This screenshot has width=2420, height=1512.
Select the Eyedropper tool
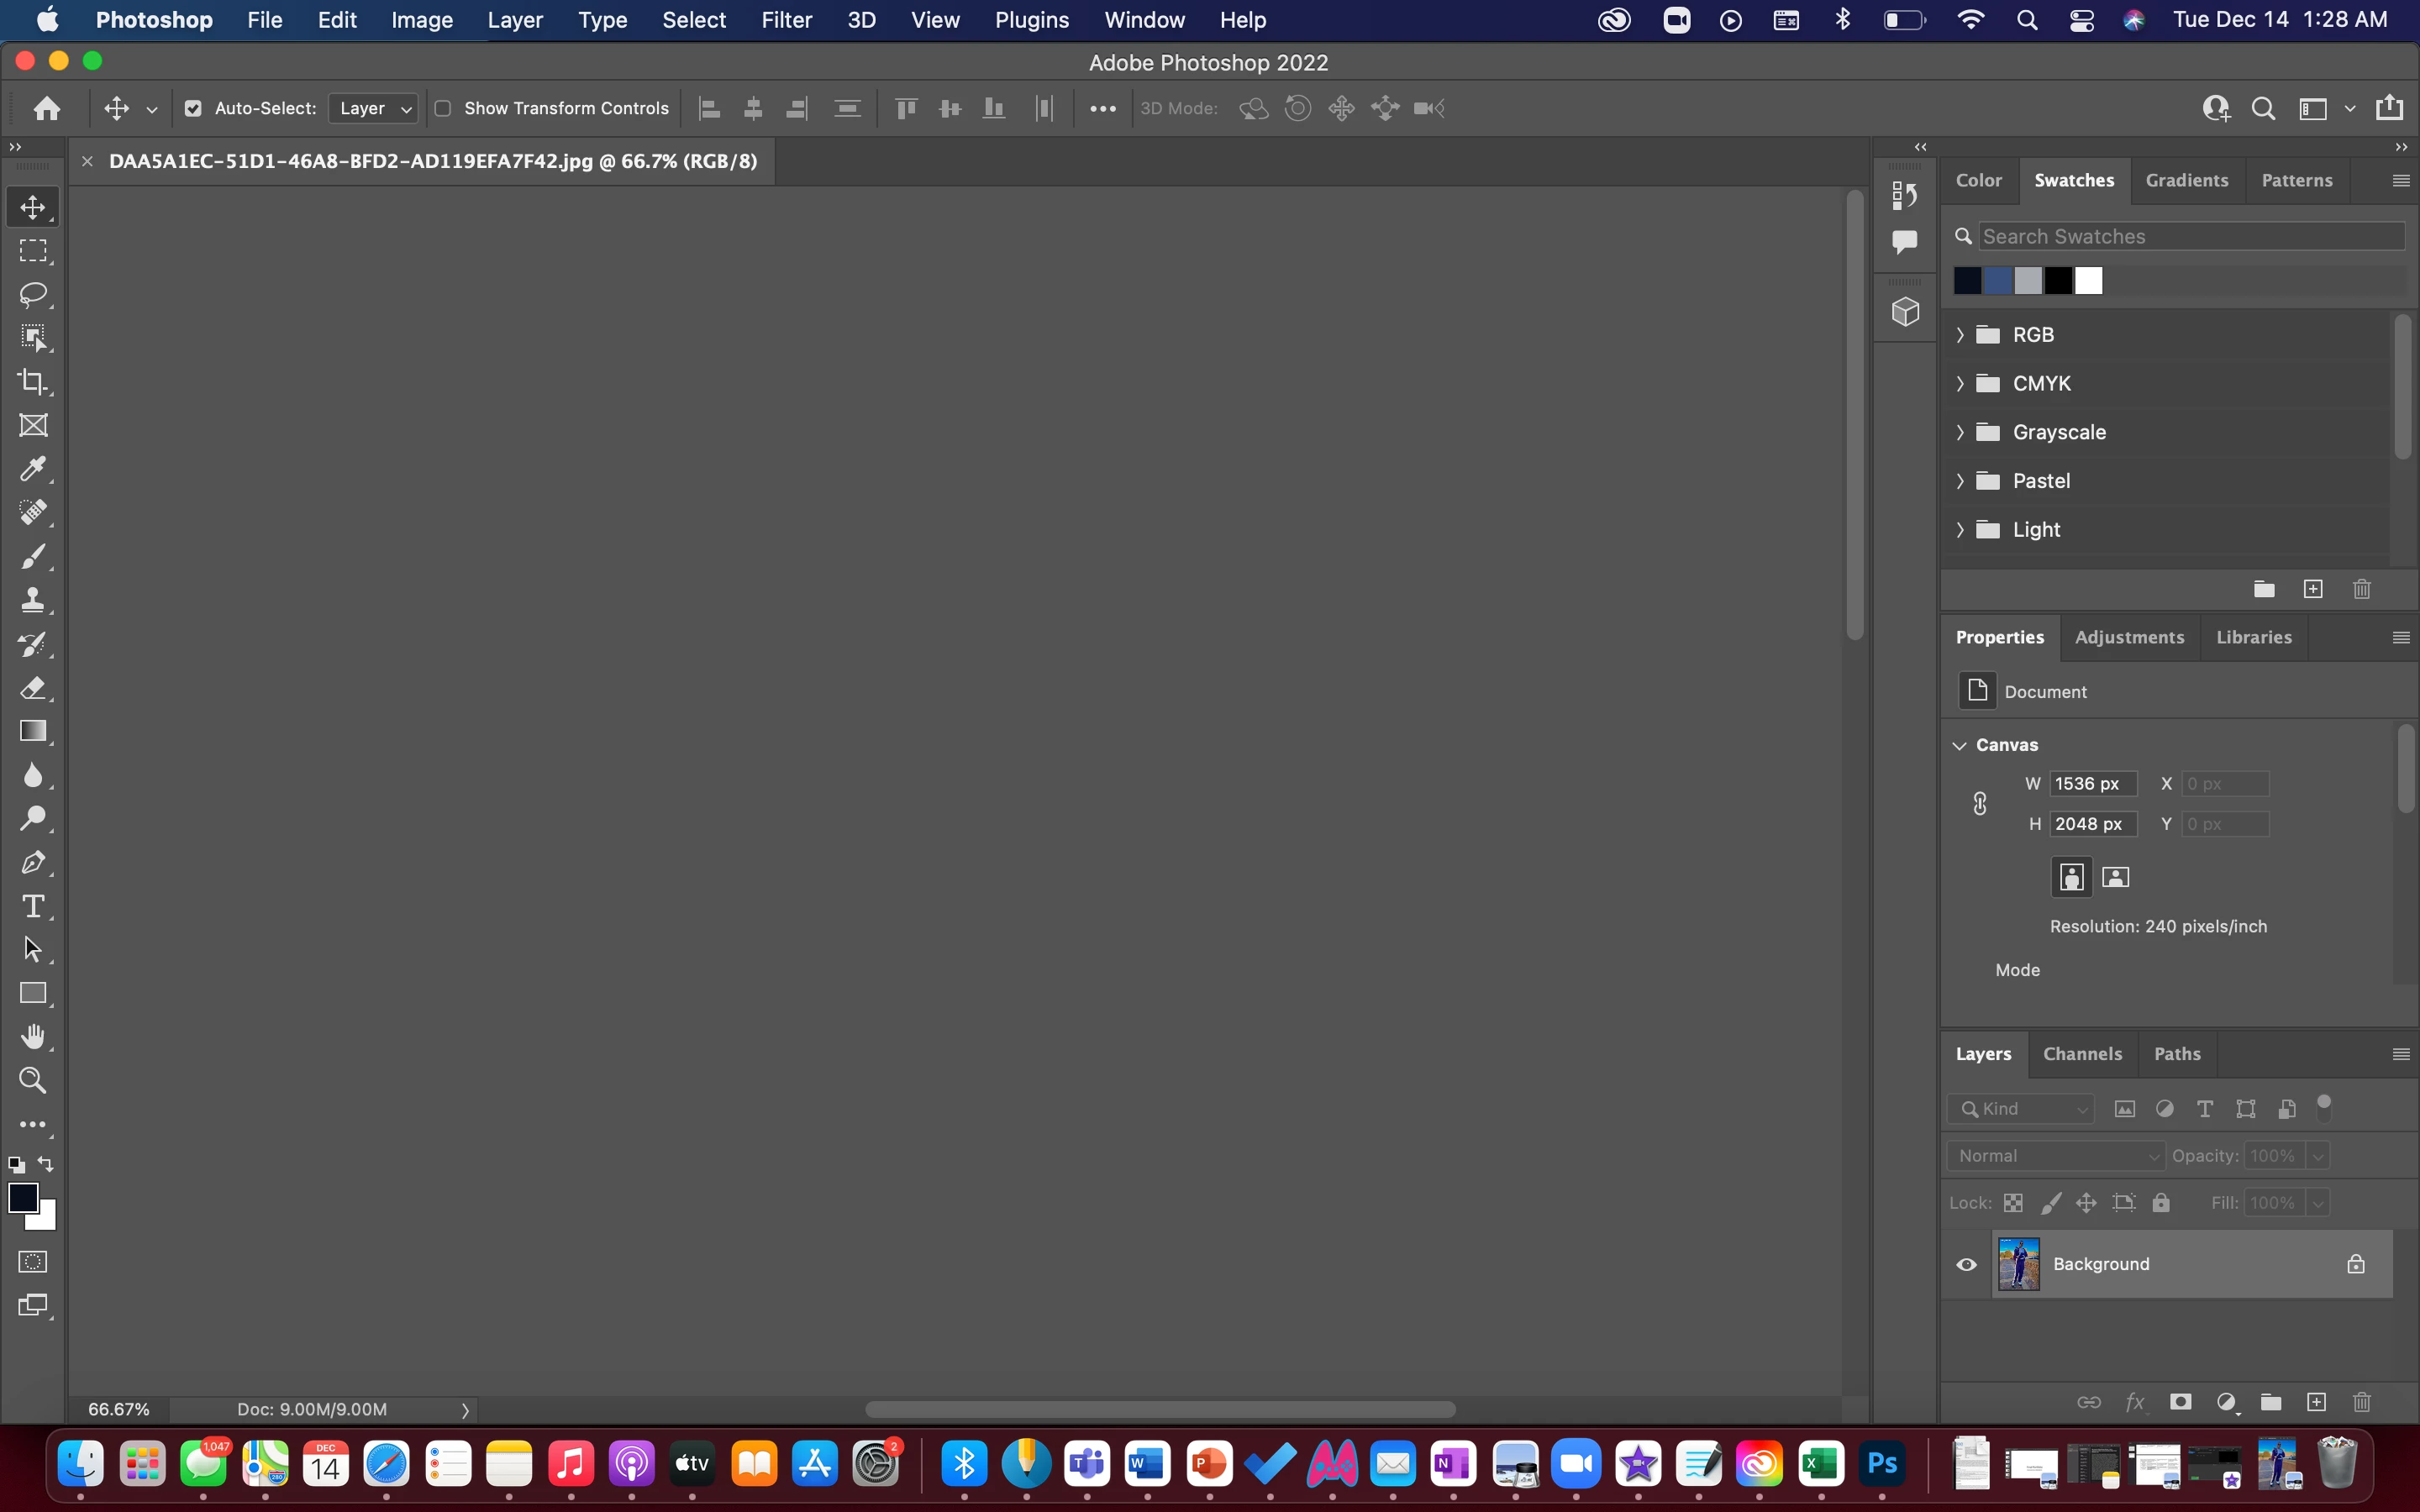click(x=33, y=469)
